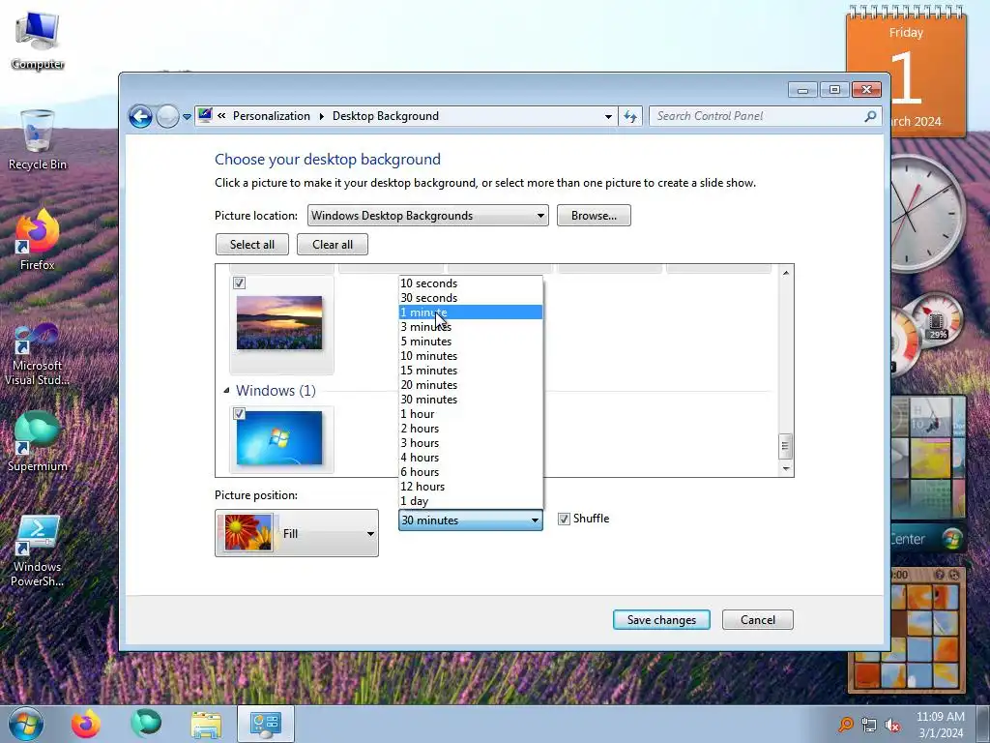Select 3 minutes from the list
This screenshot has width=990, height=743.
click(471, 327)
